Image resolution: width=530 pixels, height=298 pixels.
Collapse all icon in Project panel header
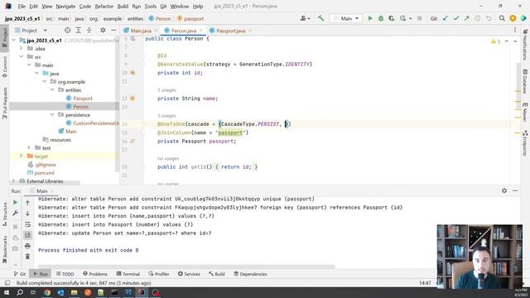[x=89, y=31]
